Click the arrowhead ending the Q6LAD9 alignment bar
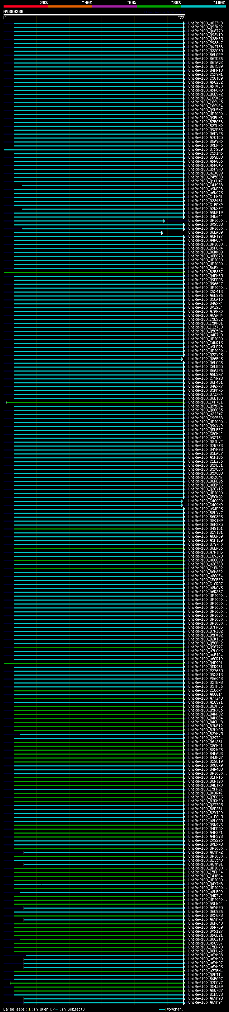Viewport: 229px width, 1012px height. (162, 233)
